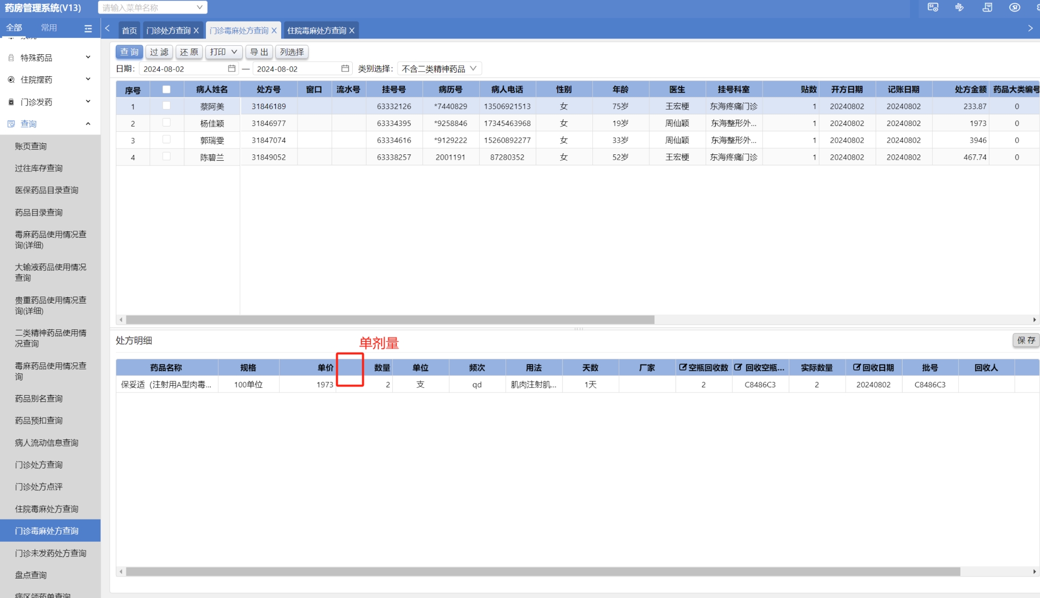Click the chart edit icon in header
Screen dimensions: 1040x598
pos(959,7)
